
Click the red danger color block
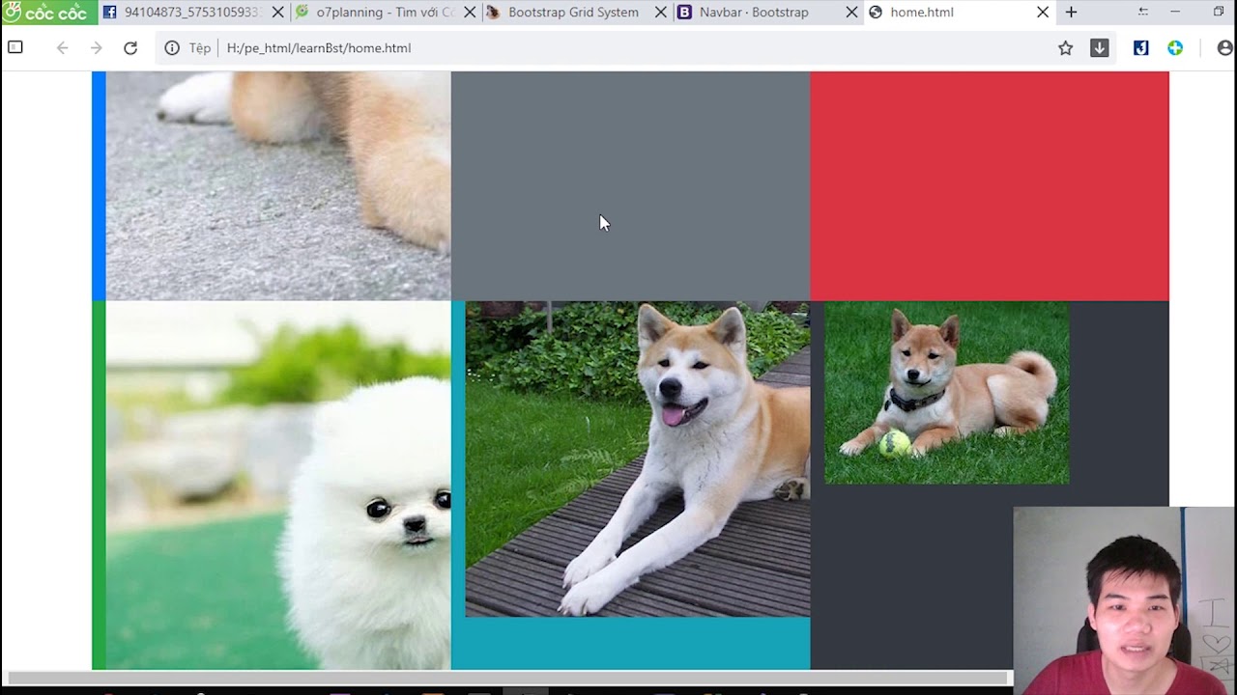pos(990,186)
